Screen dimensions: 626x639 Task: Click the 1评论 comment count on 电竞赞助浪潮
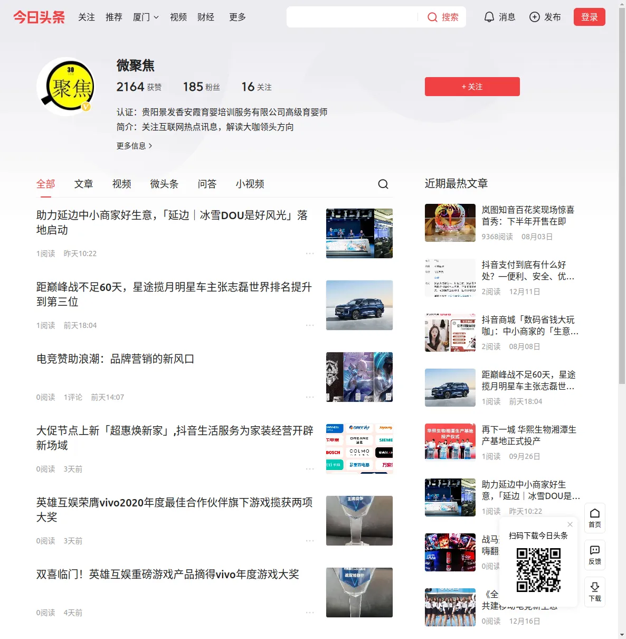[x=73, y=397]
